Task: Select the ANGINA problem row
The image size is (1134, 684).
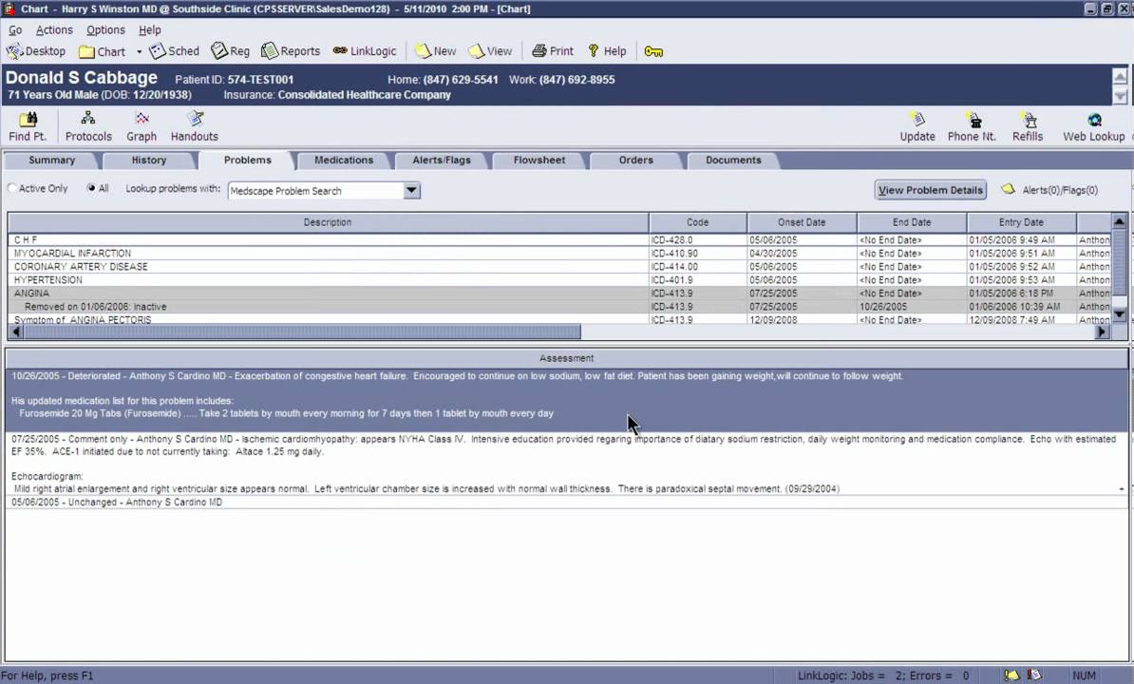Action: click(559, 294)
